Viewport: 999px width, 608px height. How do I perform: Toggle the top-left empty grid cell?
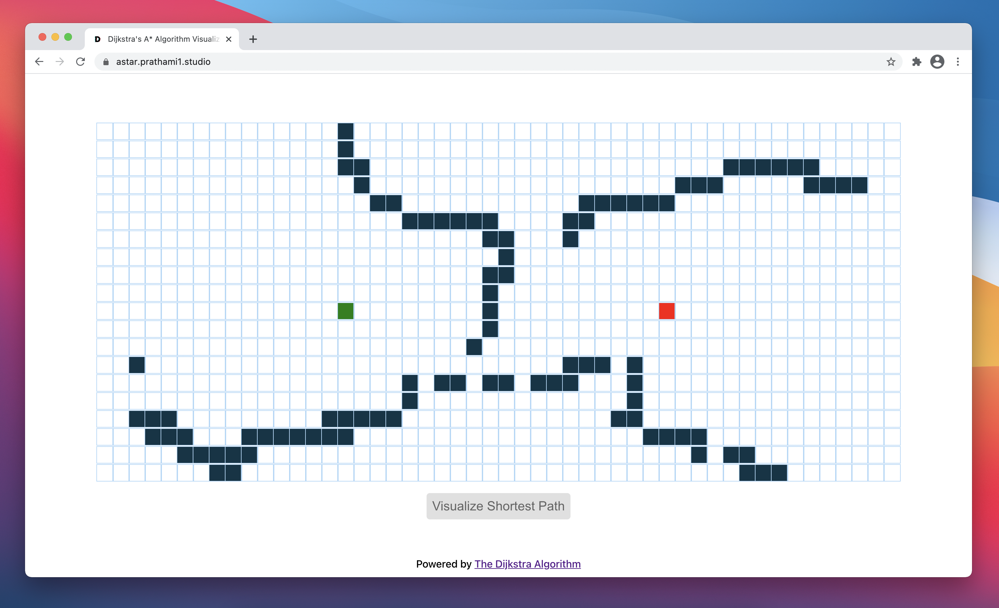point(105,131)
